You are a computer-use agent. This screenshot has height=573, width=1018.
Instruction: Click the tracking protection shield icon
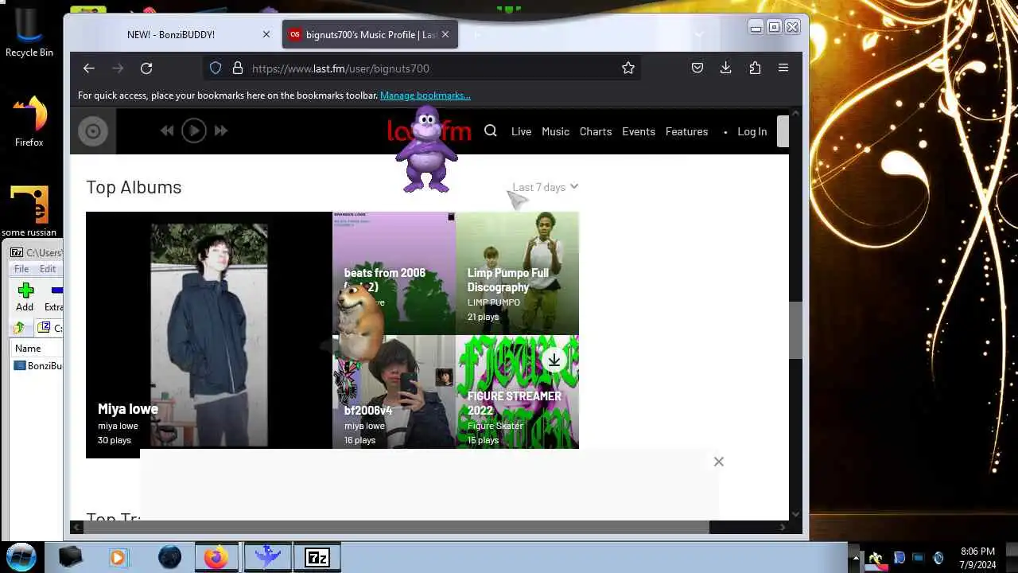216,68
